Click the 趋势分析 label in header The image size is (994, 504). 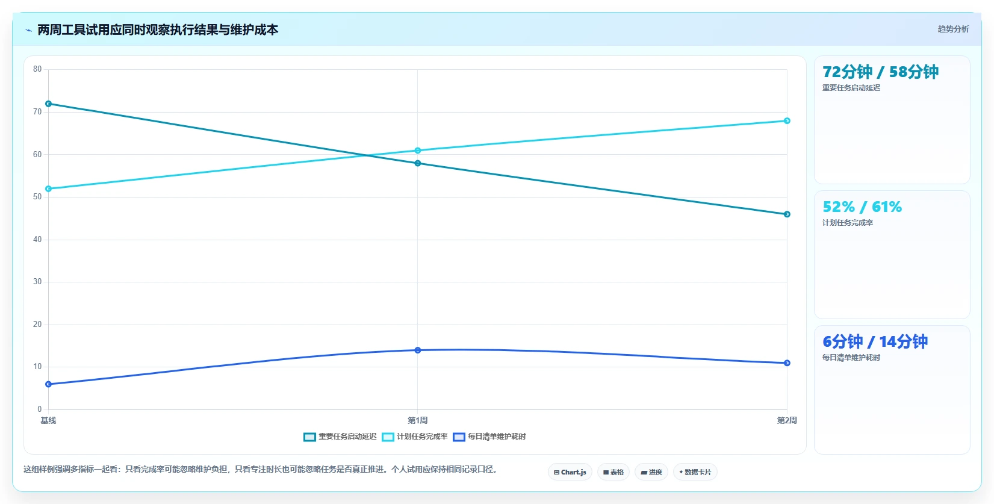(x=953, y=29)
